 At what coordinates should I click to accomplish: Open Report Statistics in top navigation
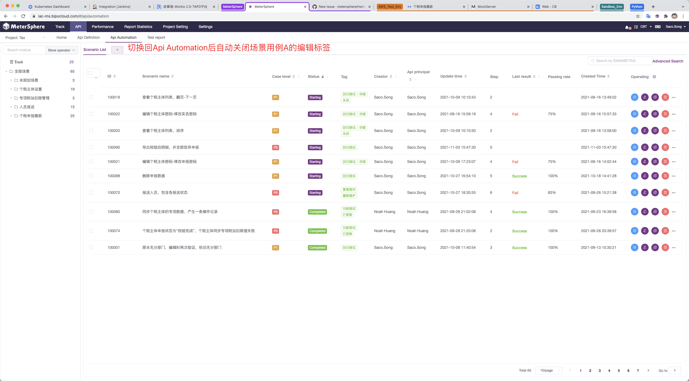(x=138, y=27)
